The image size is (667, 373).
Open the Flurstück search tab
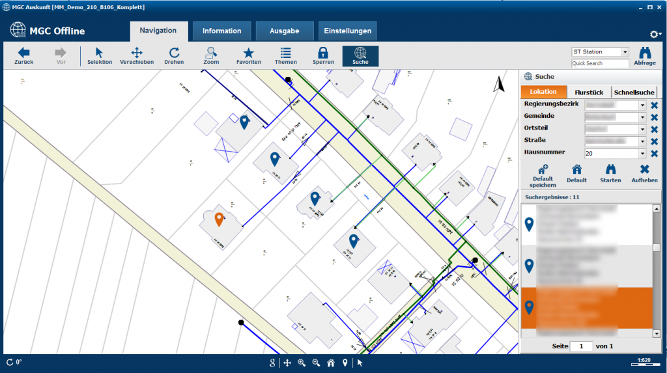click(589, 92)
